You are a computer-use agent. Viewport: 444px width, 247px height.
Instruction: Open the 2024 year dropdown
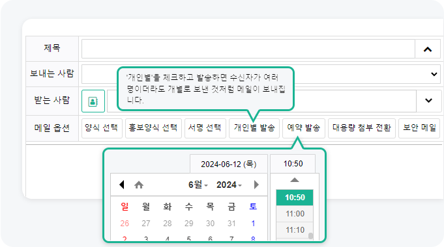229,185
